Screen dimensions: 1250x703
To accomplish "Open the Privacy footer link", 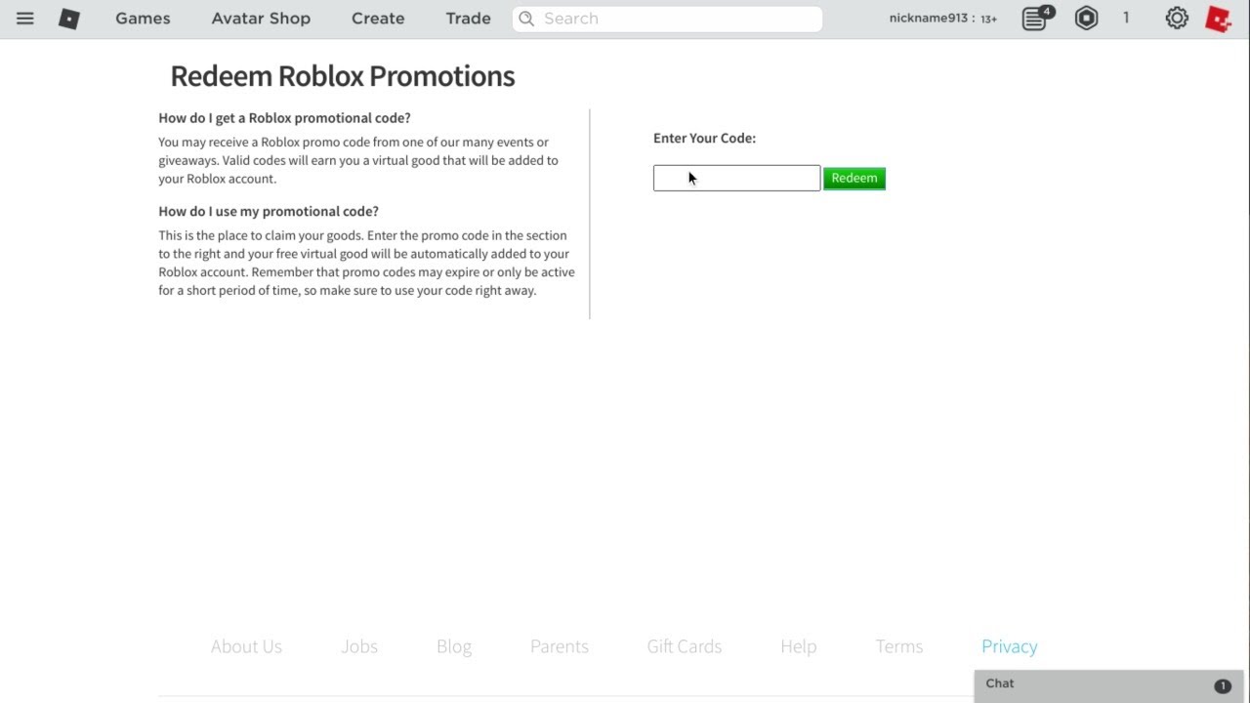I will tap(1009, 646).
